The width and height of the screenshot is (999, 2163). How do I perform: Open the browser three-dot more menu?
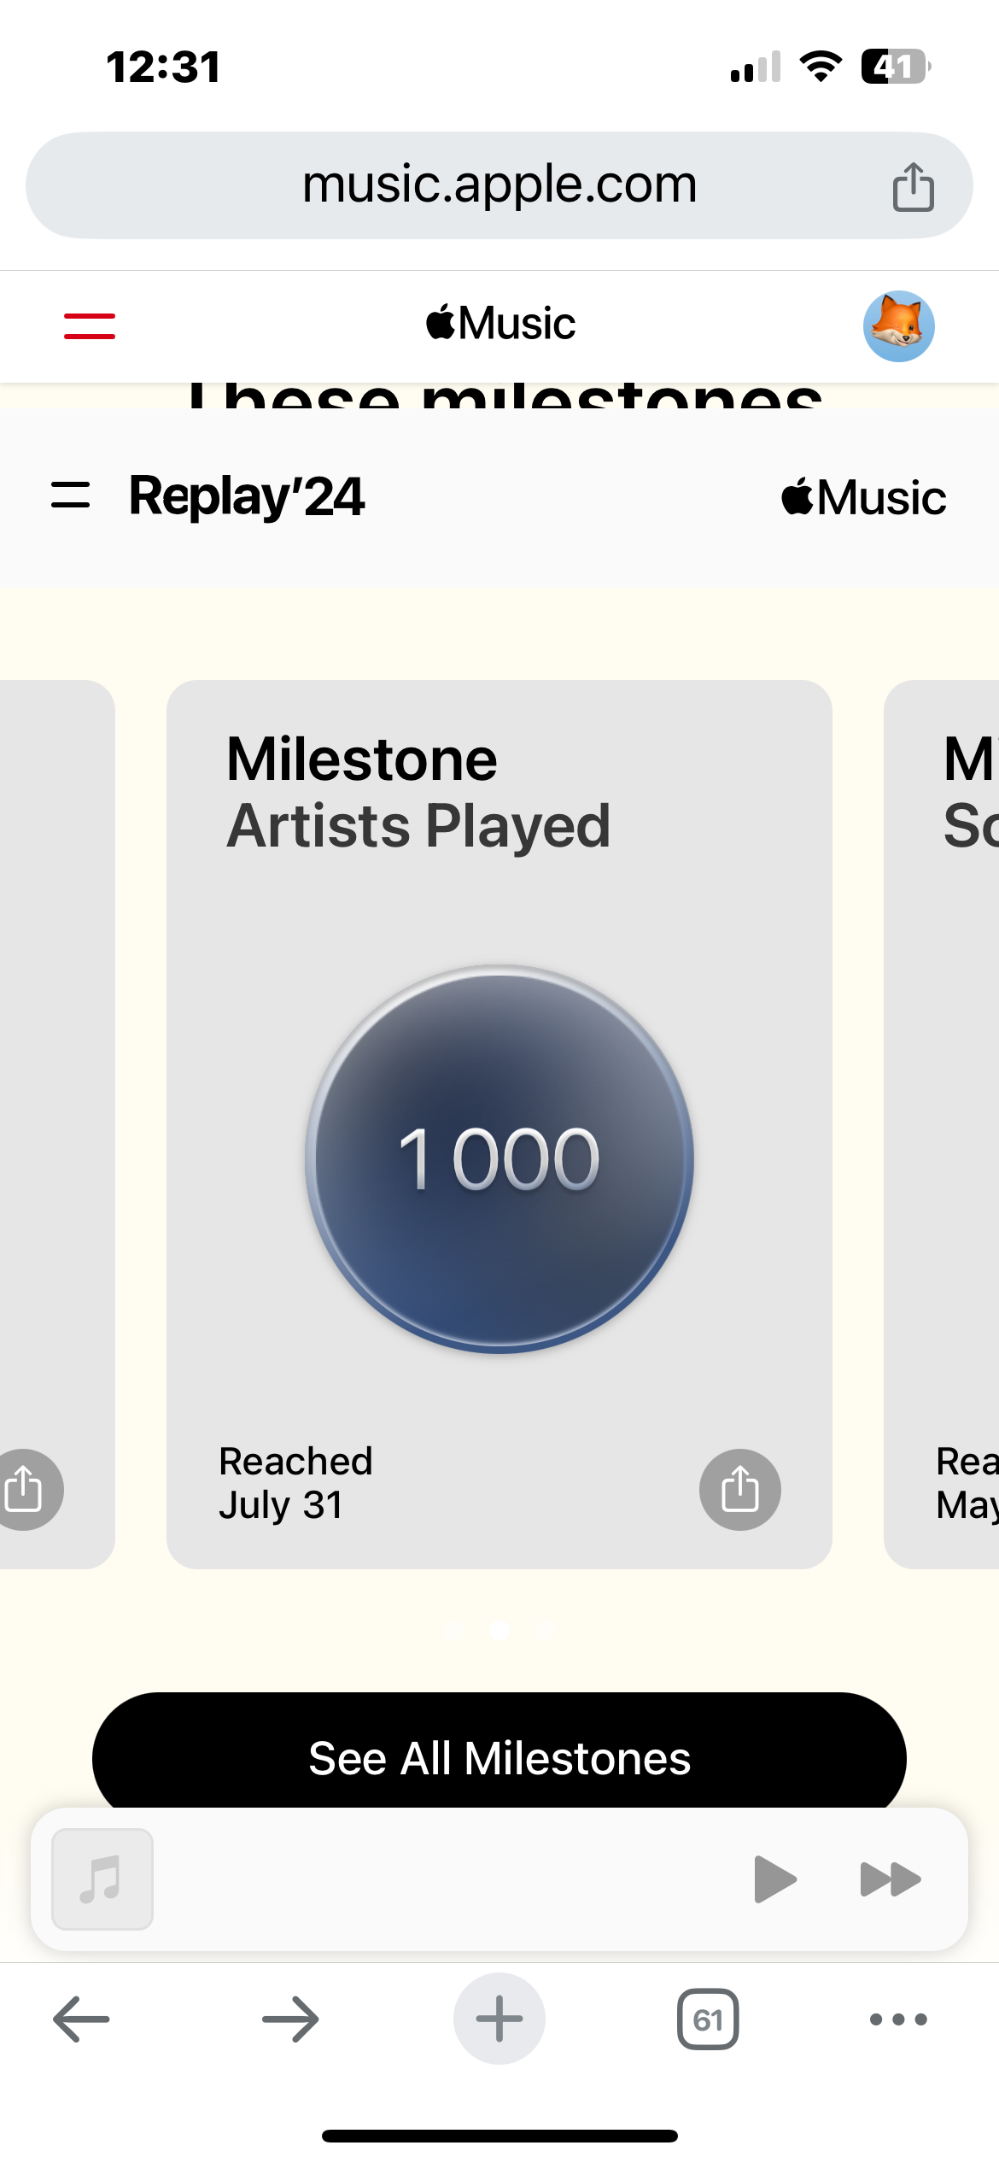pos(898,2019)
